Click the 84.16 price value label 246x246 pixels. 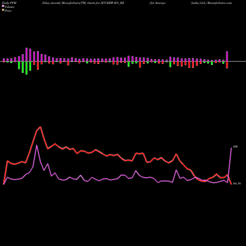237,184
